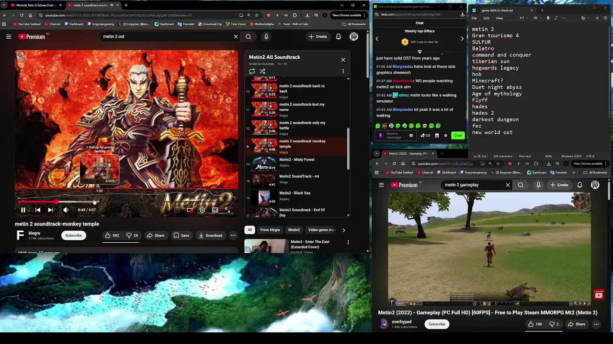Open Notepad View menu
Image resolution: width=613 pixels, height=344 pixels.
[499, 18]
